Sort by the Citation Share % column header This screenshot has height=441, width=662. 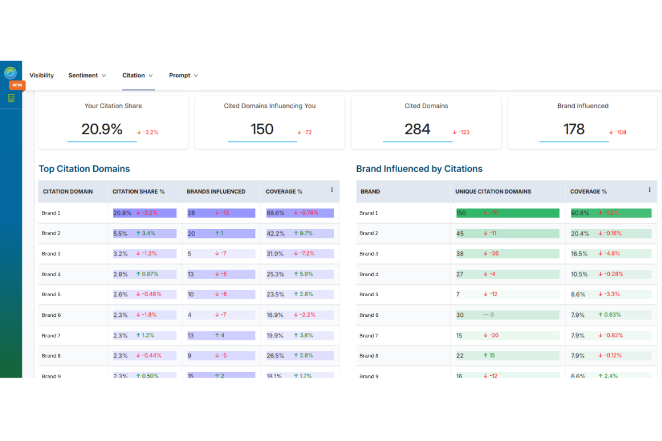138,191
